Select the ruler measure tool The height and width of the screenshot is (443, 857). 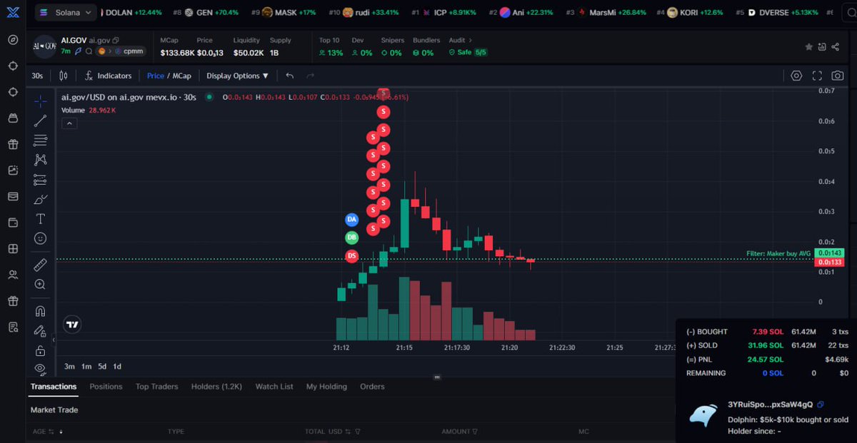coord(41,265)
